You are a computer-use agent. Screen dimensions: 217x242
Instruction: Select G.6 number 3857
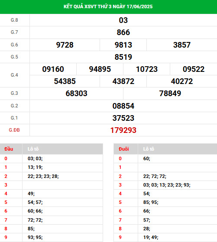(x=182, y=45)
